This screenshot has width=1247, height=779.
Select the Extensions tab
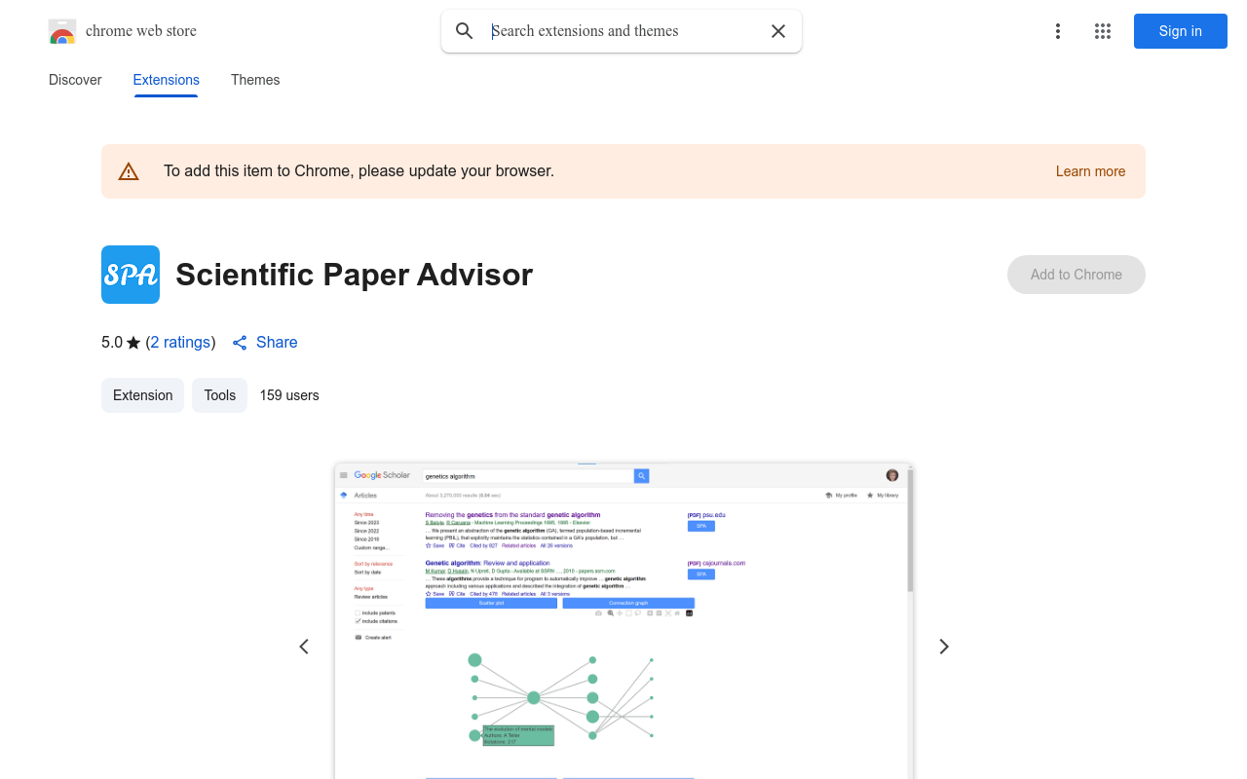click(167, 80)
